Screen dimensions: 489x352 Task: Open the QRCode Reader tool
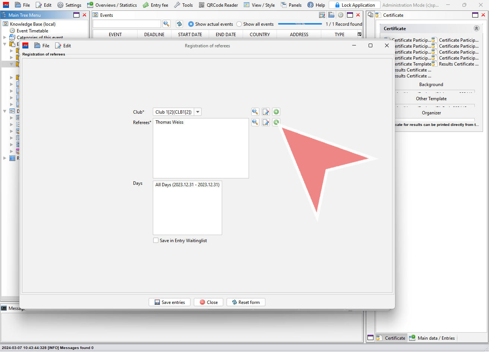point(218,5)
